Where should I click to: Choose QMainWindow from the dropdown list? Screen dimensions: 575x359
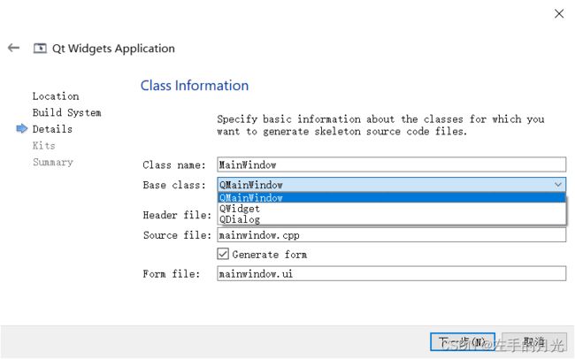(x=392, y=198)
